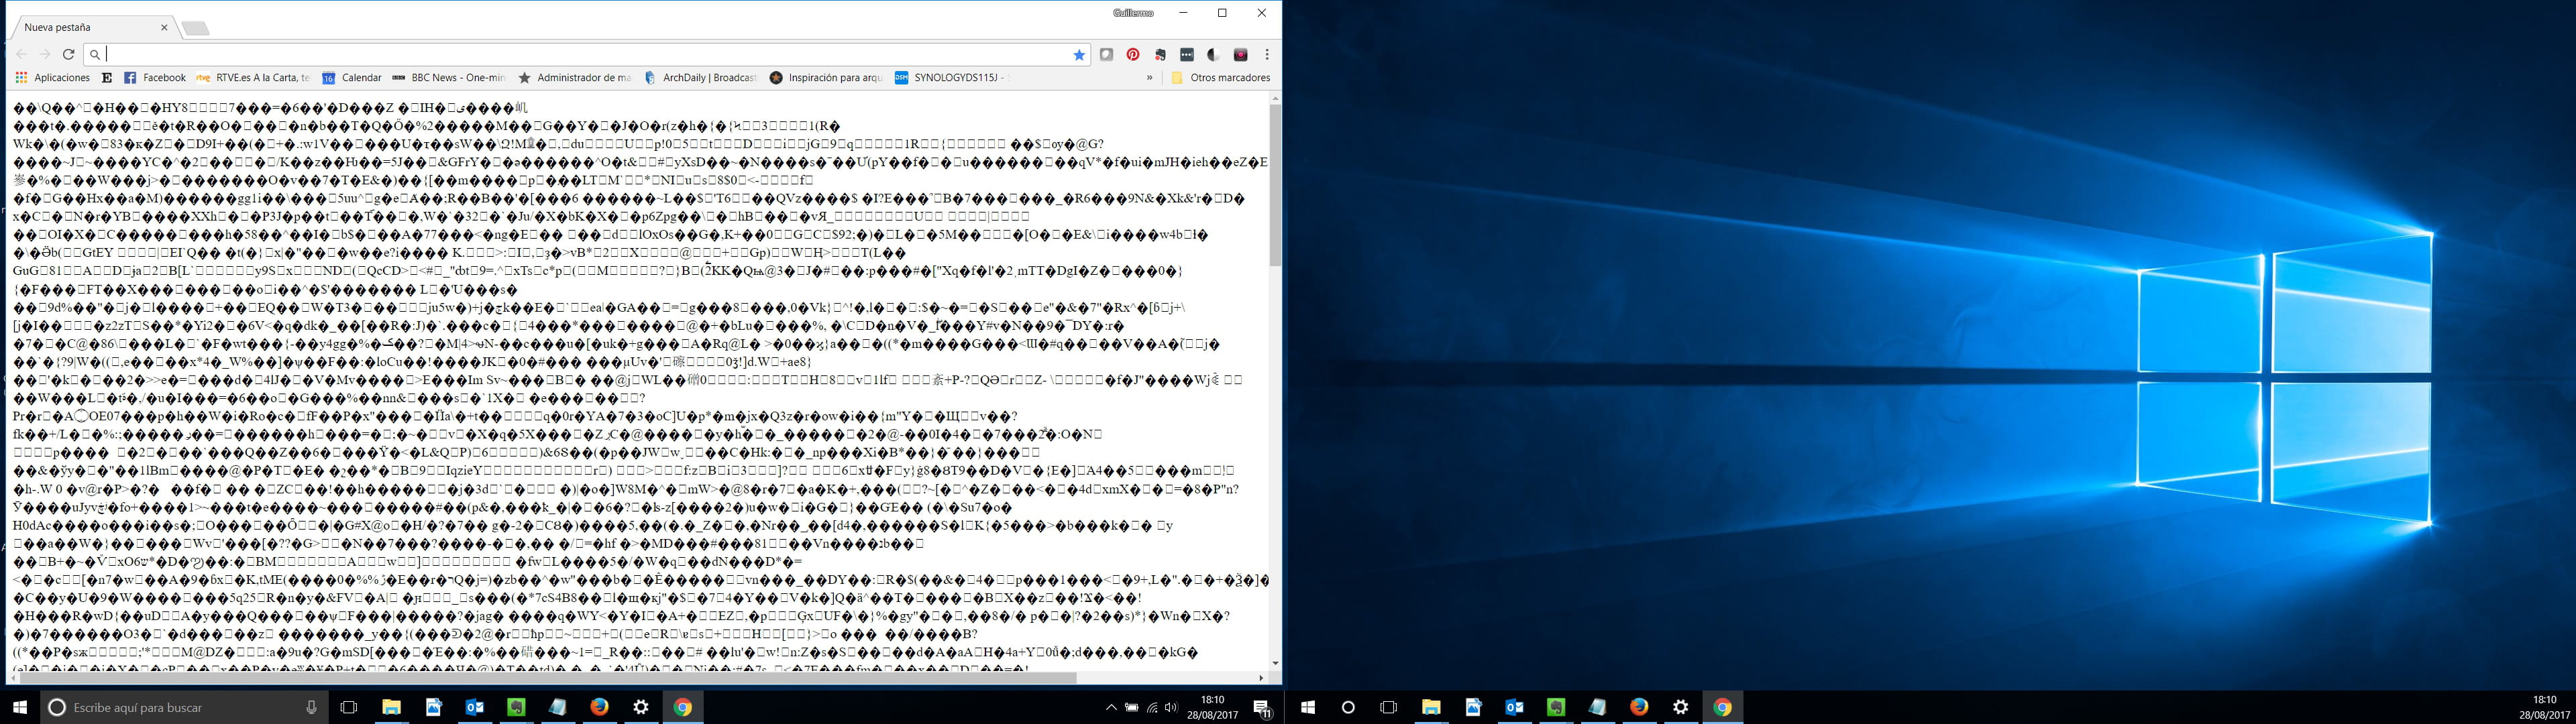Click the bookmark star in the address bar
The image size is (2576, 724).
click(1079, 55)
